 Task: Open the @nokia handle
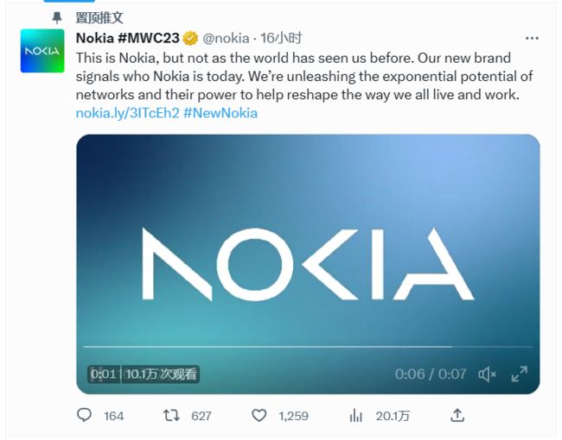[226, 38]
